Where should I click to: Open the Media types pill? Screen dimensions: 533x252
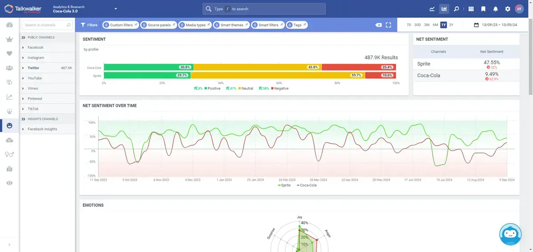[195, 25]
